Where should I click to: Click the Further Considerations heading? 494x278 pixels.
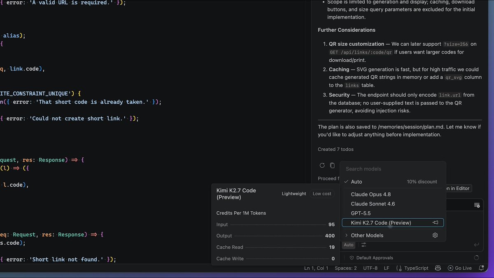click(347, 30)
